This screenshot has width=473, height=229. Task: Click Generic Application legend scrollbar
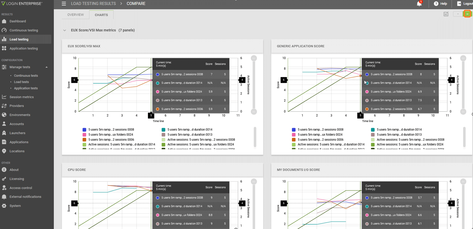point(464,137)
